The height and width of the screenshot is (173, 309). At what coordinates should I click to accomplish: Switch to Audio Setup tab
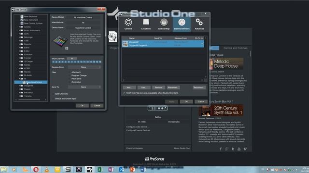click(164, 24)
